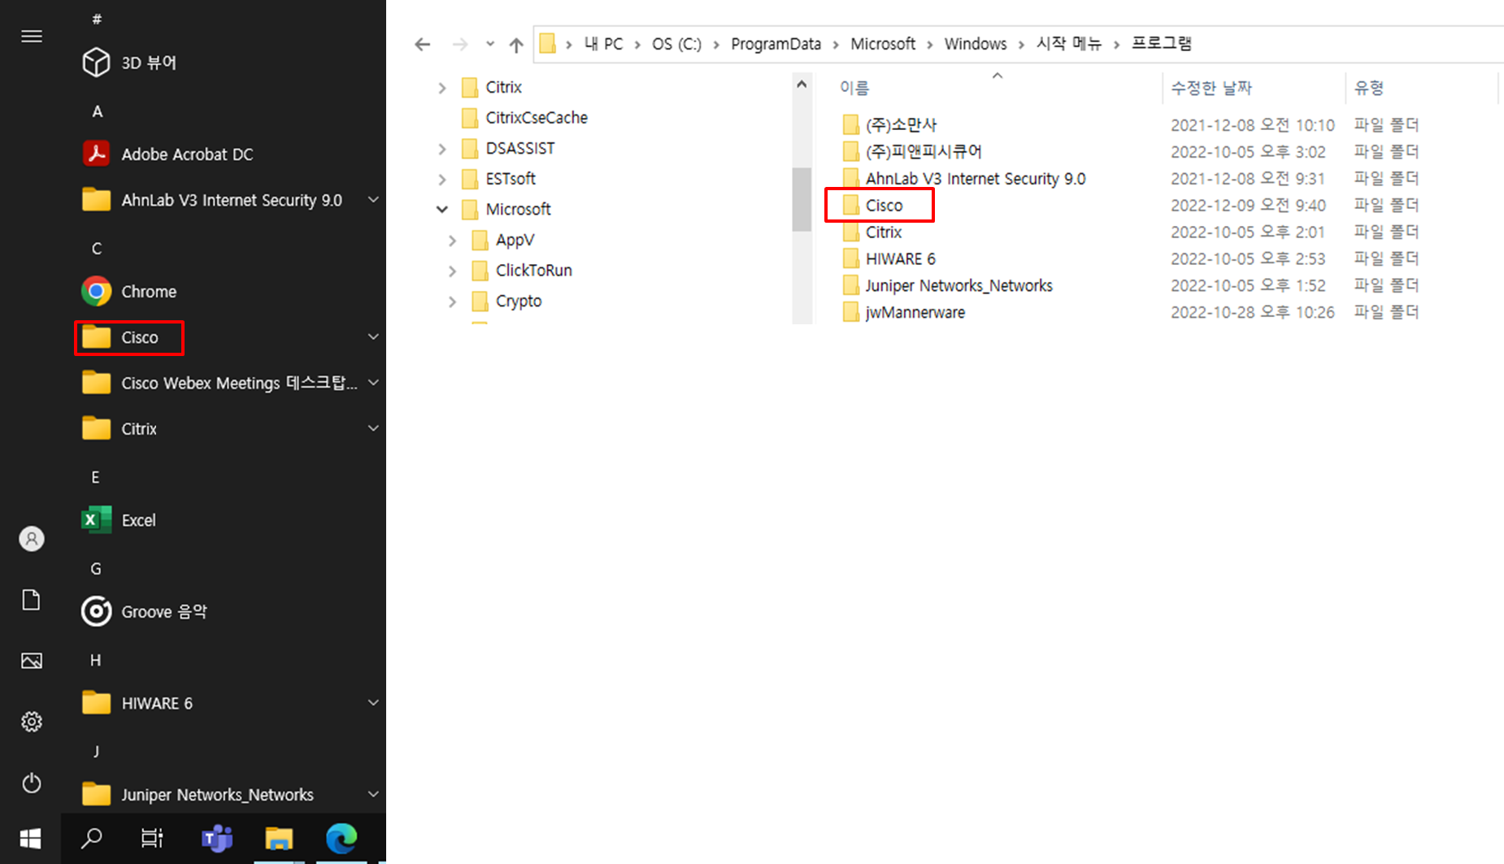
Task: Click 프로그램 breadcrumb
Action: tap(1161, 44)
